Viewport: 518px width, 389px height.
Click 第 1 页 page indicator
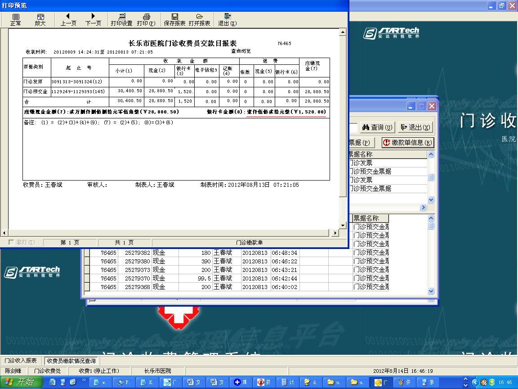[x=70, y=243]
